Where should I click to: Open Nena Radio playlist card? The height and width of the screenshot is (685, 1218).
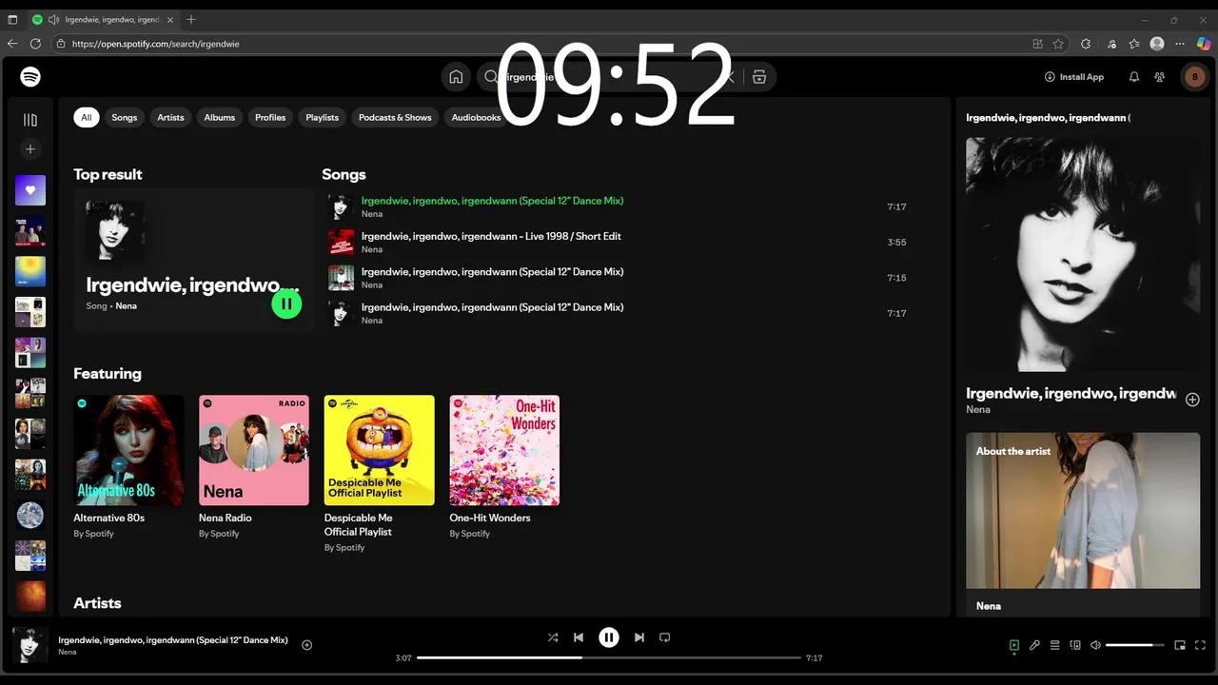click(x=254, y=467)
